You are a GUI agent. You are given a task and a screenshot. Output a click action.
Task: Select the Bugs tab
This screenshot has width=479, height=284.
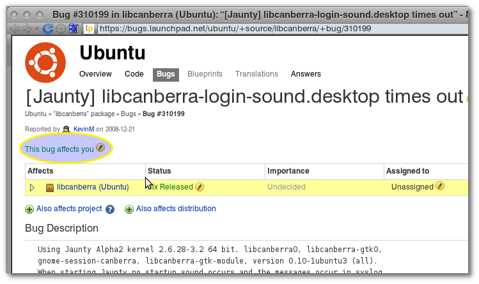(166, 75)
